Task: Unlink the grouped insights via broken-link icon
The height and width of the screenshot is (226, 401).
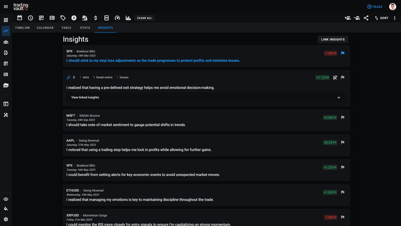Action: click(335, 77)
